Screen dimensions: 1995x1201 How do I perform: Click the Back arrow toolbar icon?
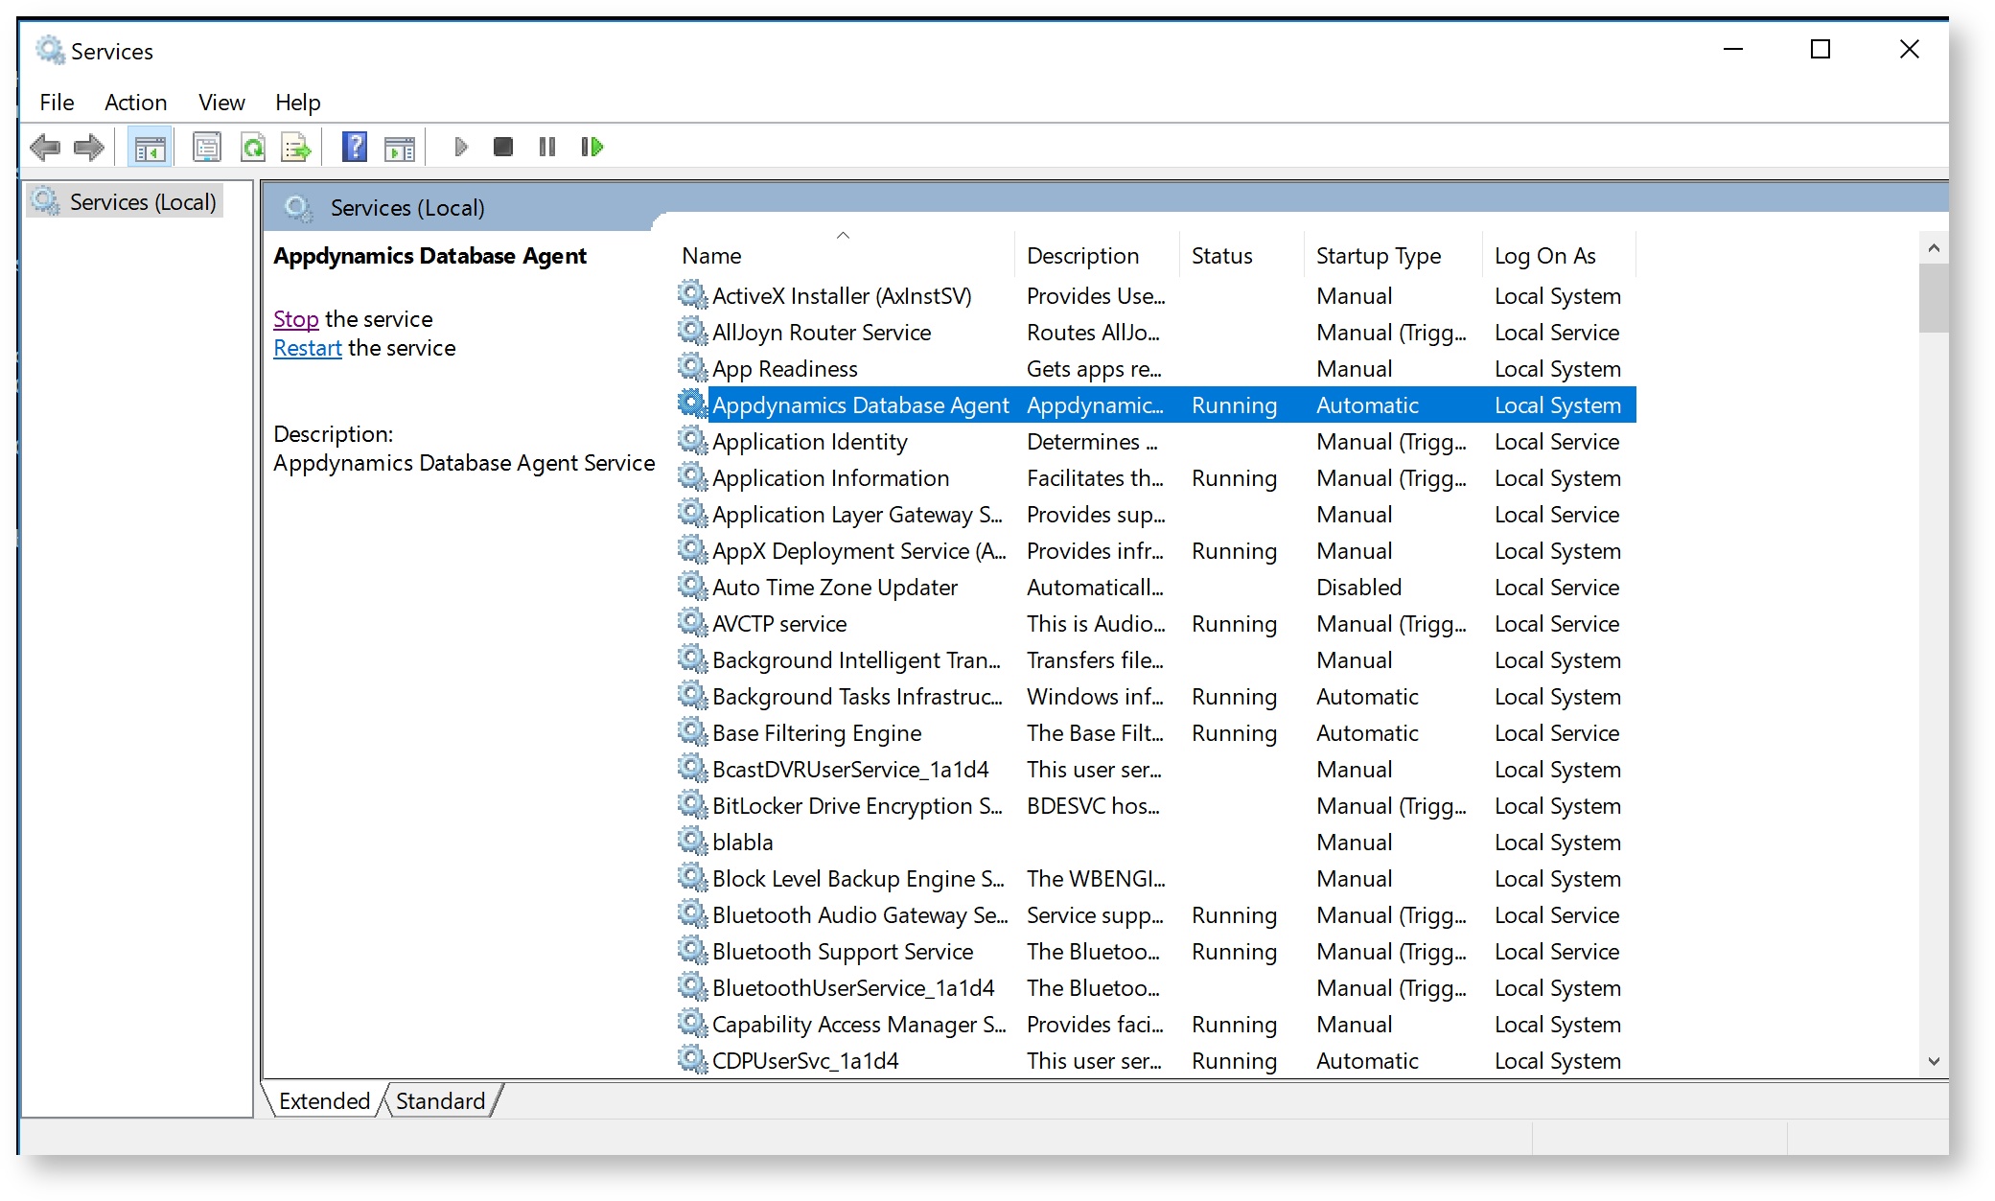(x=45, y=148)
